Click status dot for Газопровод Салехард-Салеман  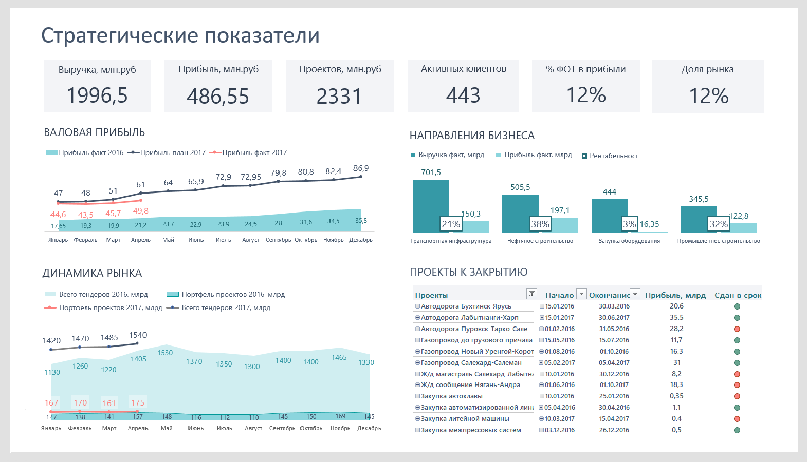(x=737, y=363)
